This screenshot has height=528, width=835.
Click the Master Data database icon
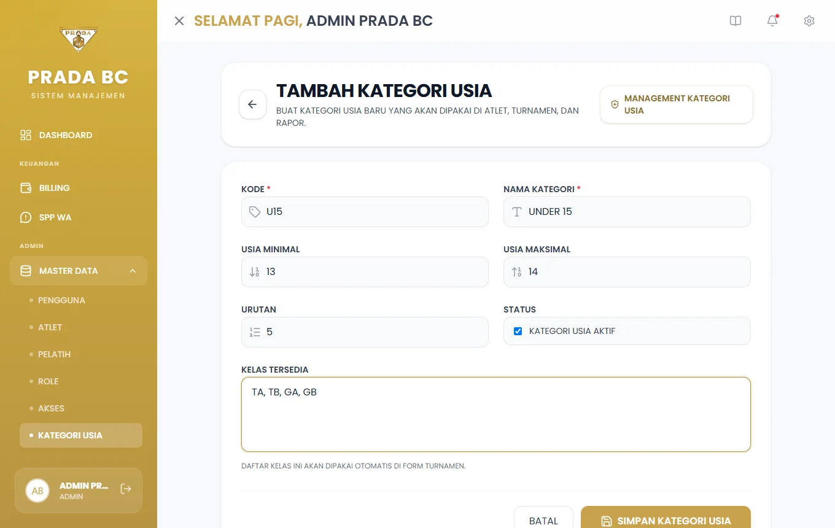[26, 271]
